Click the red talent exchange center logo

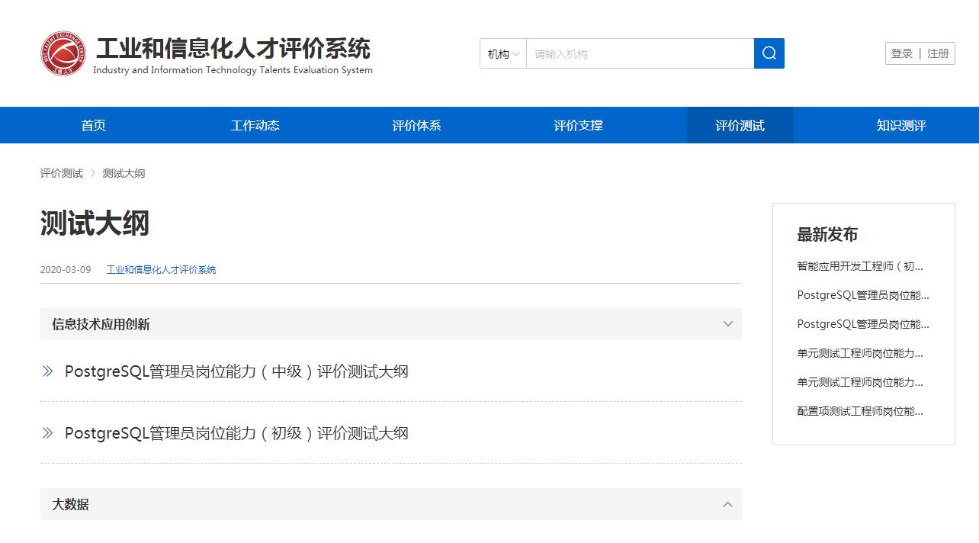(63, 53)
